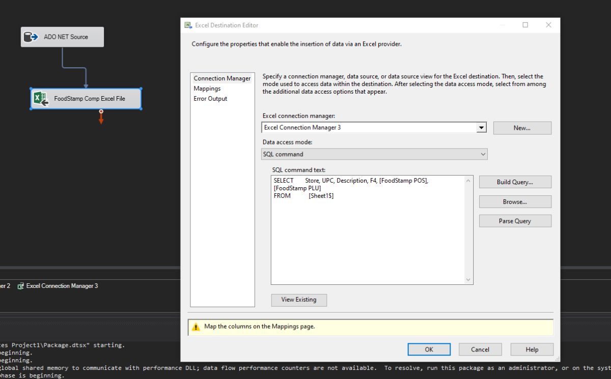The width and height of the screenshot is (611, 379).
Task: Click the 'Map the columns on the Mappings page.' message
Action: [x=260, y=327]
